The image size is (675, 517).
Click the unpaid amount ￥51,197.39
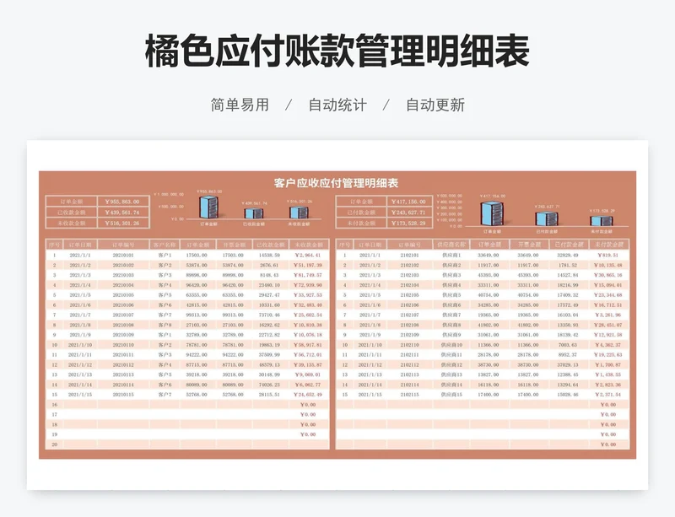pyautogui.click(x=308, y=265)
